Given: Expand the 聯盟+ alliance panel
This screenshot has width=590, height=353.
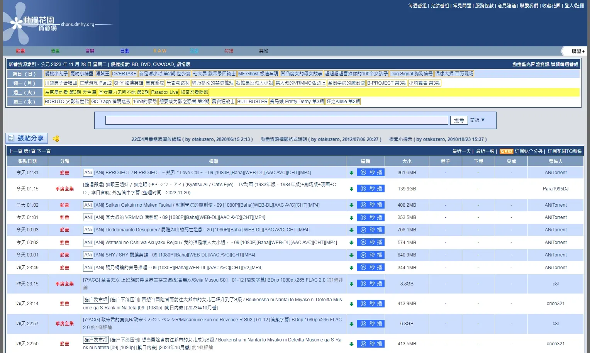Looking at the screenshot, I should 578,51.
